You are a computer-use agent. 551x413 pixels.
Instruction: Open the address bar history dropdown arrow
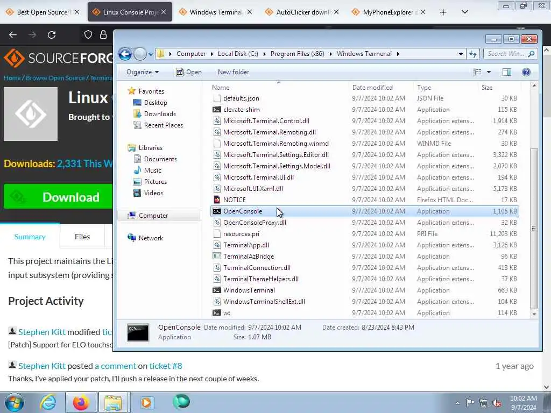461,54
